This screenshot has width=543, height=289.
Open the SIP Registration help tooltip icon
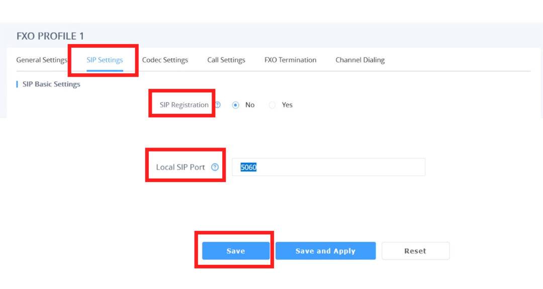click(218, 105)
